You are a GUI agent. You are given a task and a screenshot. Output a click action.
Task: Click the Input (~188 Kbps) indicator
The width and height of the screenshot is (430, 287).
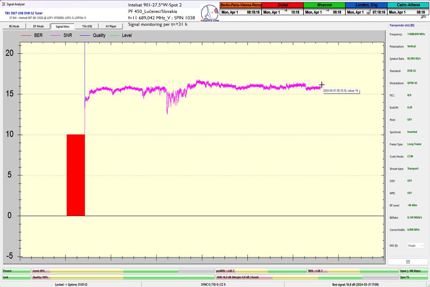(x=414, y=271)
